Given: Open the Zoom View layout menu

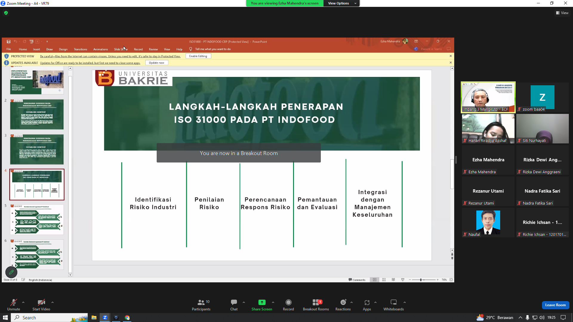Looking at the screenshot, I should tap(562, 13).
